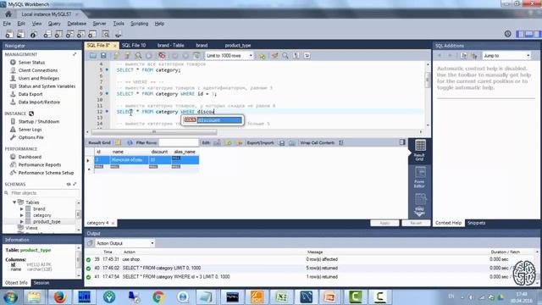Toggle Wrap Cell Content icon
Viewport: 542px width, 305px height.
(x=341, y=142)
